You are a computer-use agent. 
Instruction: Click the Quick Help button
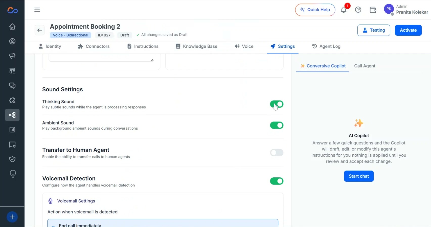[x=315, y=10]
